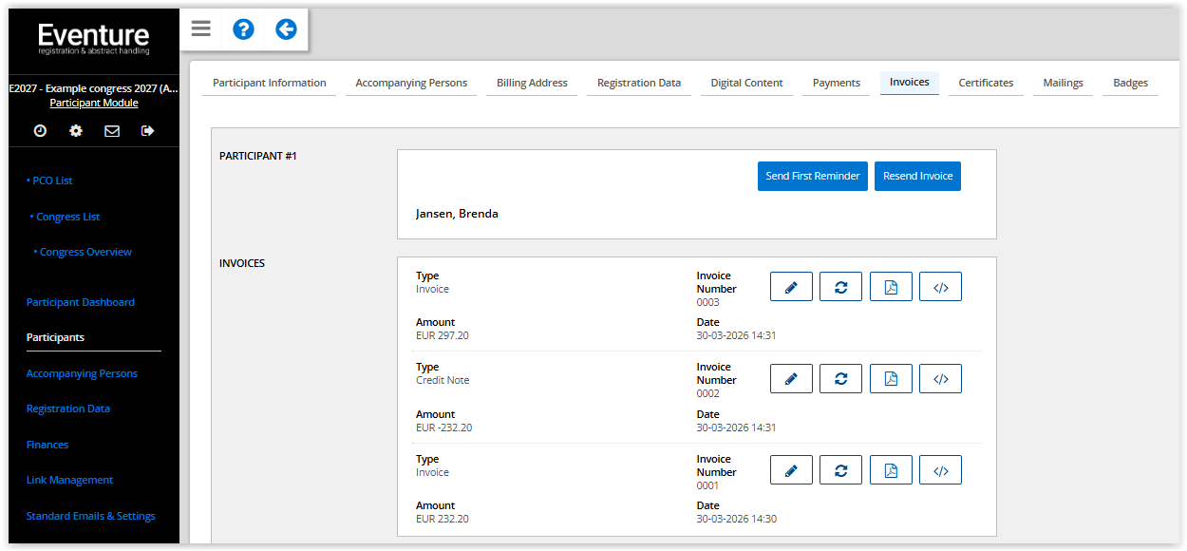Click the envelope mail icon in sidebar

tap(112, 131)
